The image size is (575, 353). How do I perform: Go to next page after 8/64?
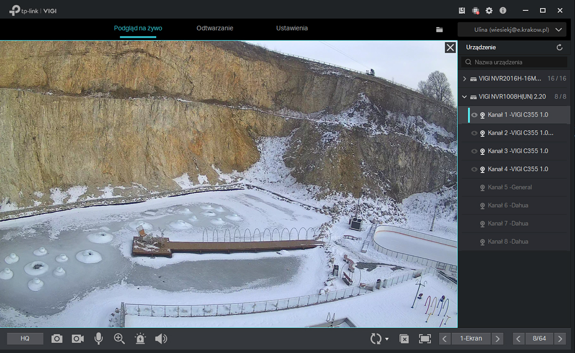560,339
